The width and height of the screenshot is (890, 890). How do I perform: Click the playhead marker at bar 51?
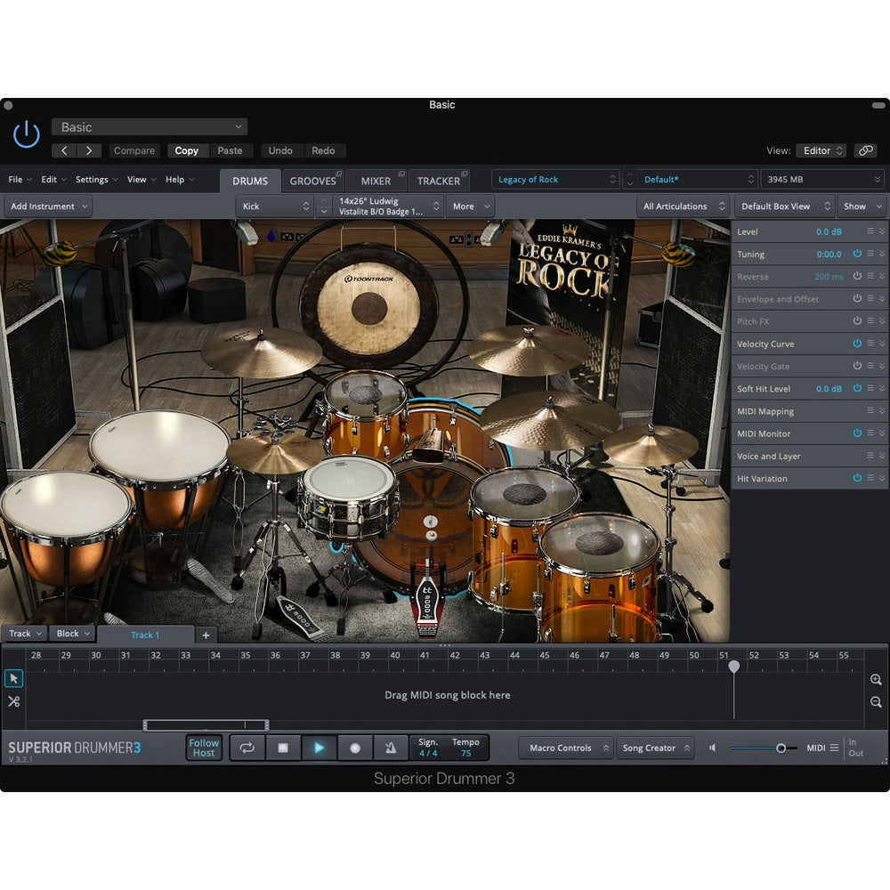click(733, 665)
